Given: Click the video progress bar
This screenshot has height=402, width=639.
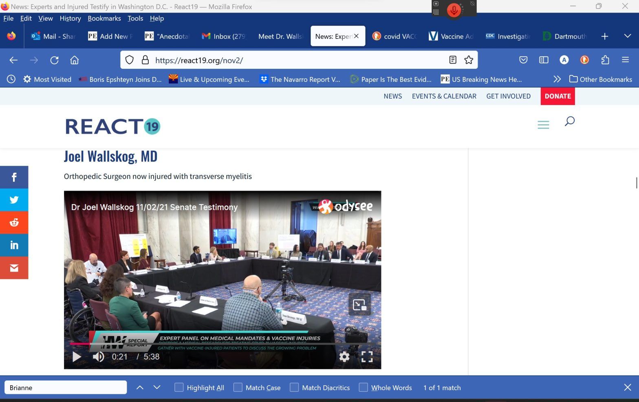Looking at the screenshot, I should click(223, 343).
